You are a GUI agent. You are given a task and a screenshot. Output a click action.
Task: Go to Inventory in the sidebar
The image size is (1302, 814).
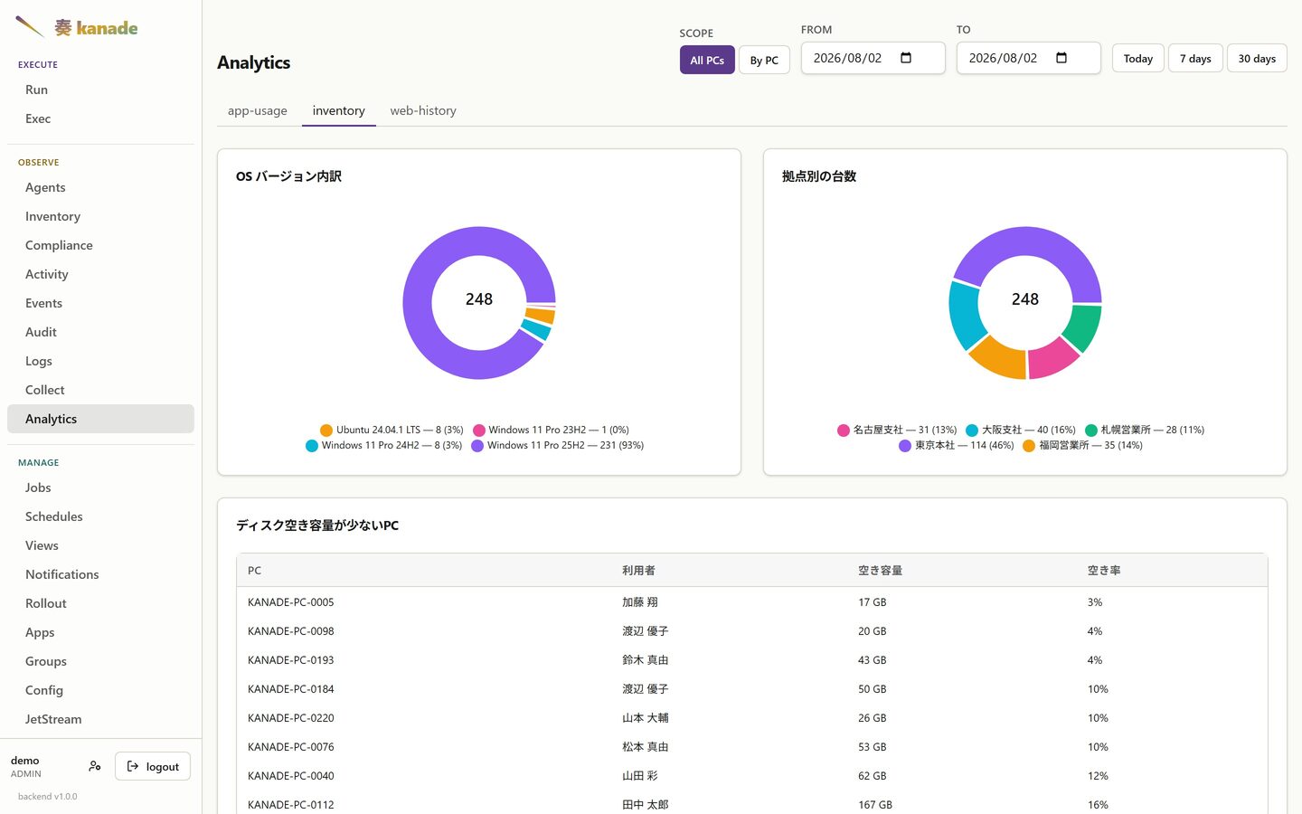(x=100, y=216)
